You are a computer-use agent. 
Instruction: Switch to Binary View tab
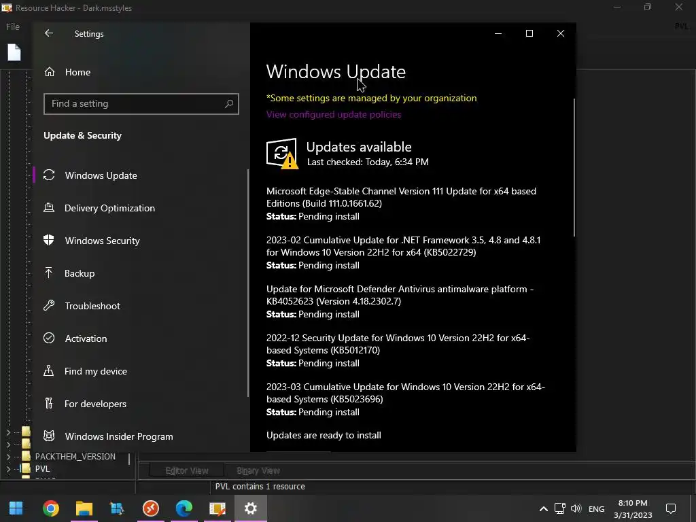click(258, 470)
